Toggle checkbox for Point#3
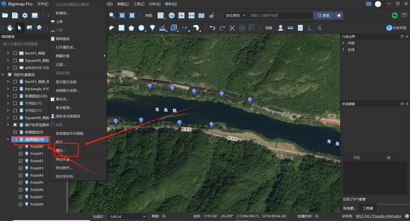This screenshot has height=221, width=410. (x=20, y=168)
